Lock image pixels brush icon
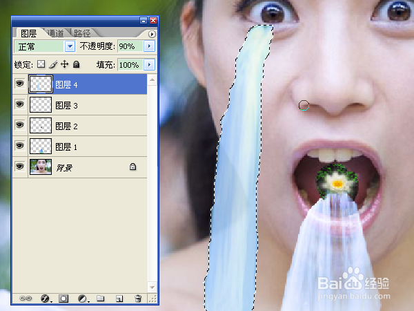Screen dimensions: 414x311 tap(53, 64)
